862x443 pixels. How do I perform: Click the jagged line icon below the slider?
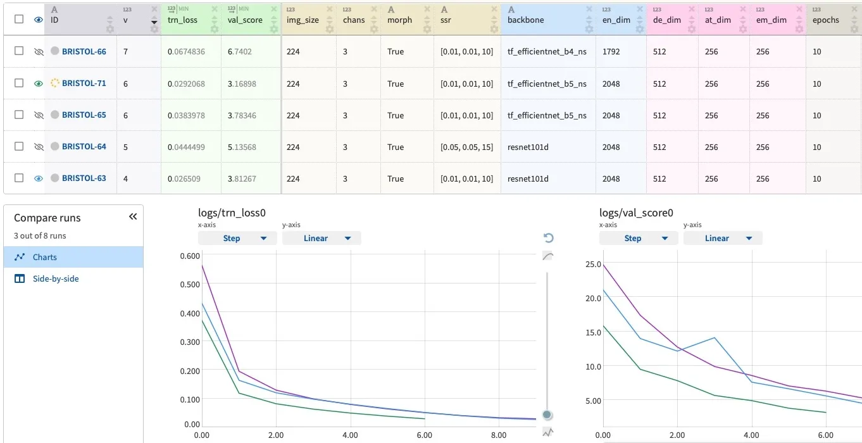tap(548, 432)
